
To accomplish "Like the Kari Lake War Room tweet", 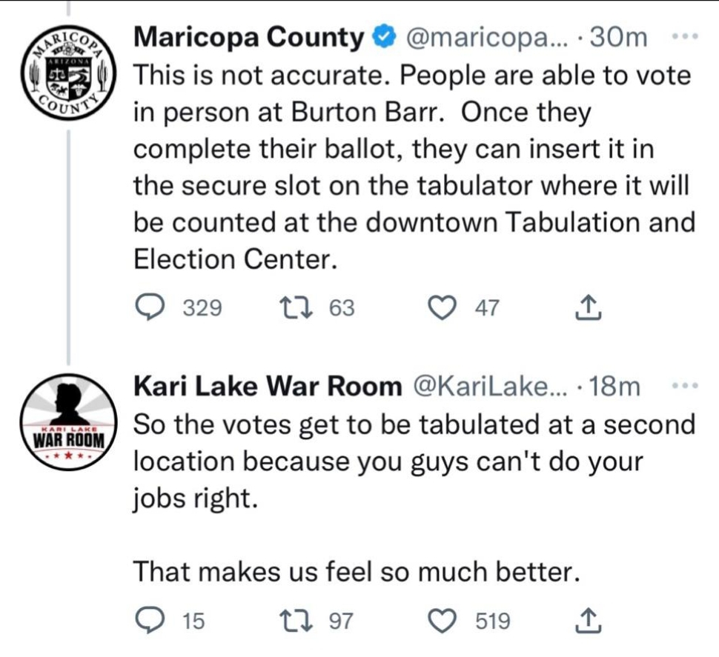I will [x=442, y=621].
